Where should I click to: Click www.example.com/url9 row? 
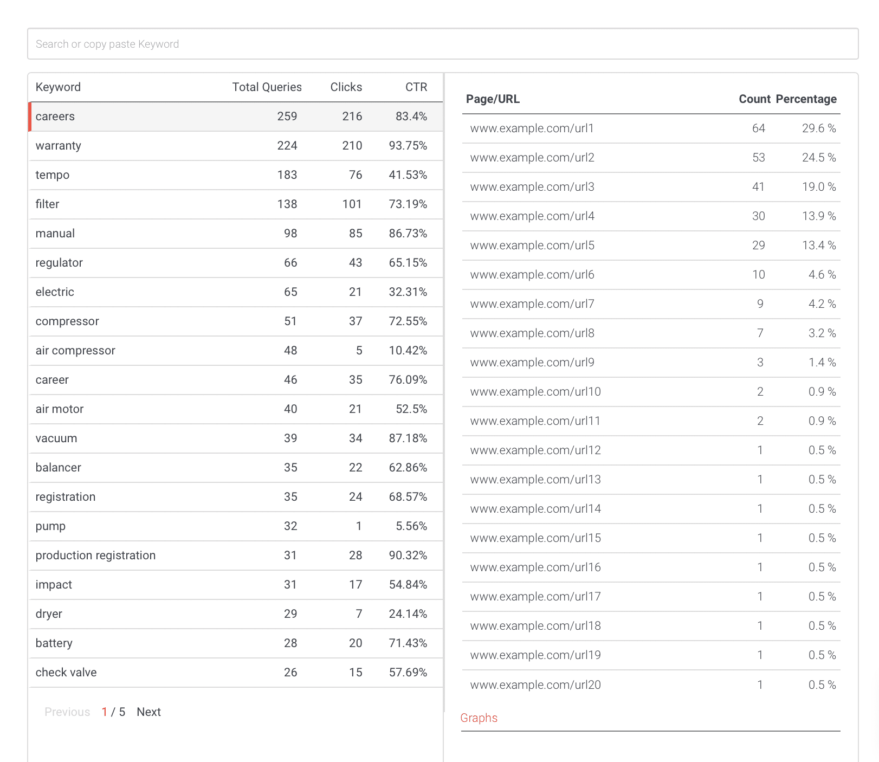click(651, 363)
